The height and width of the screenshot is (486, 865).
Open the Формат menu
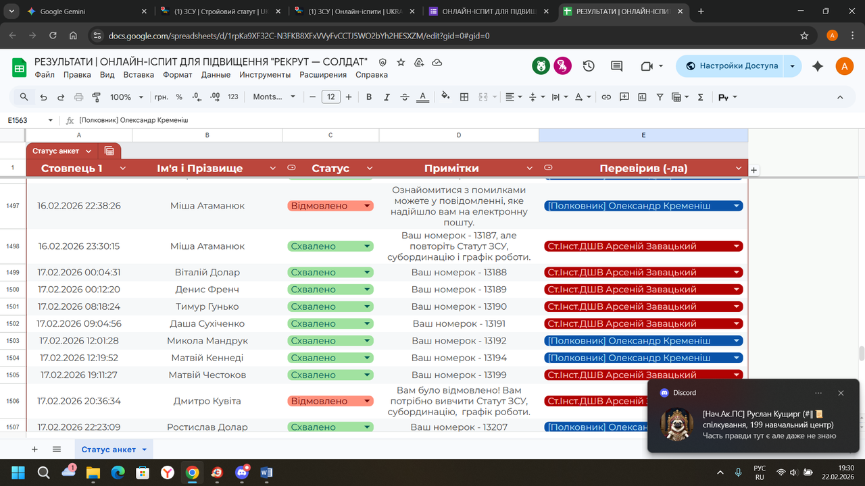[x=178, y=75]
